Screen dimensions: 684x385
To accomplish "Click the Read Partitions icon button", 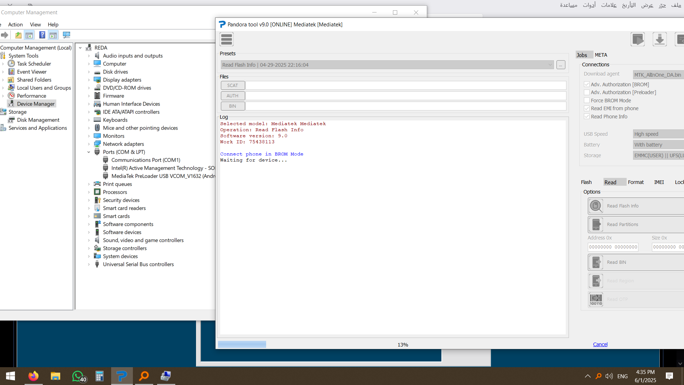I will point(596,224).
